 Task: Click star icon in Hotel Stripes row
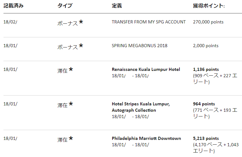coord(71,104)
